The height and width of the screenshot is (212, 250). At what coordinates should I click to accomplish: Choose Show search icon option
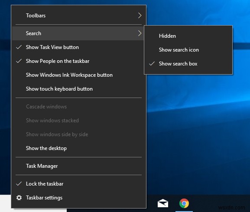(x=188, y=50)
